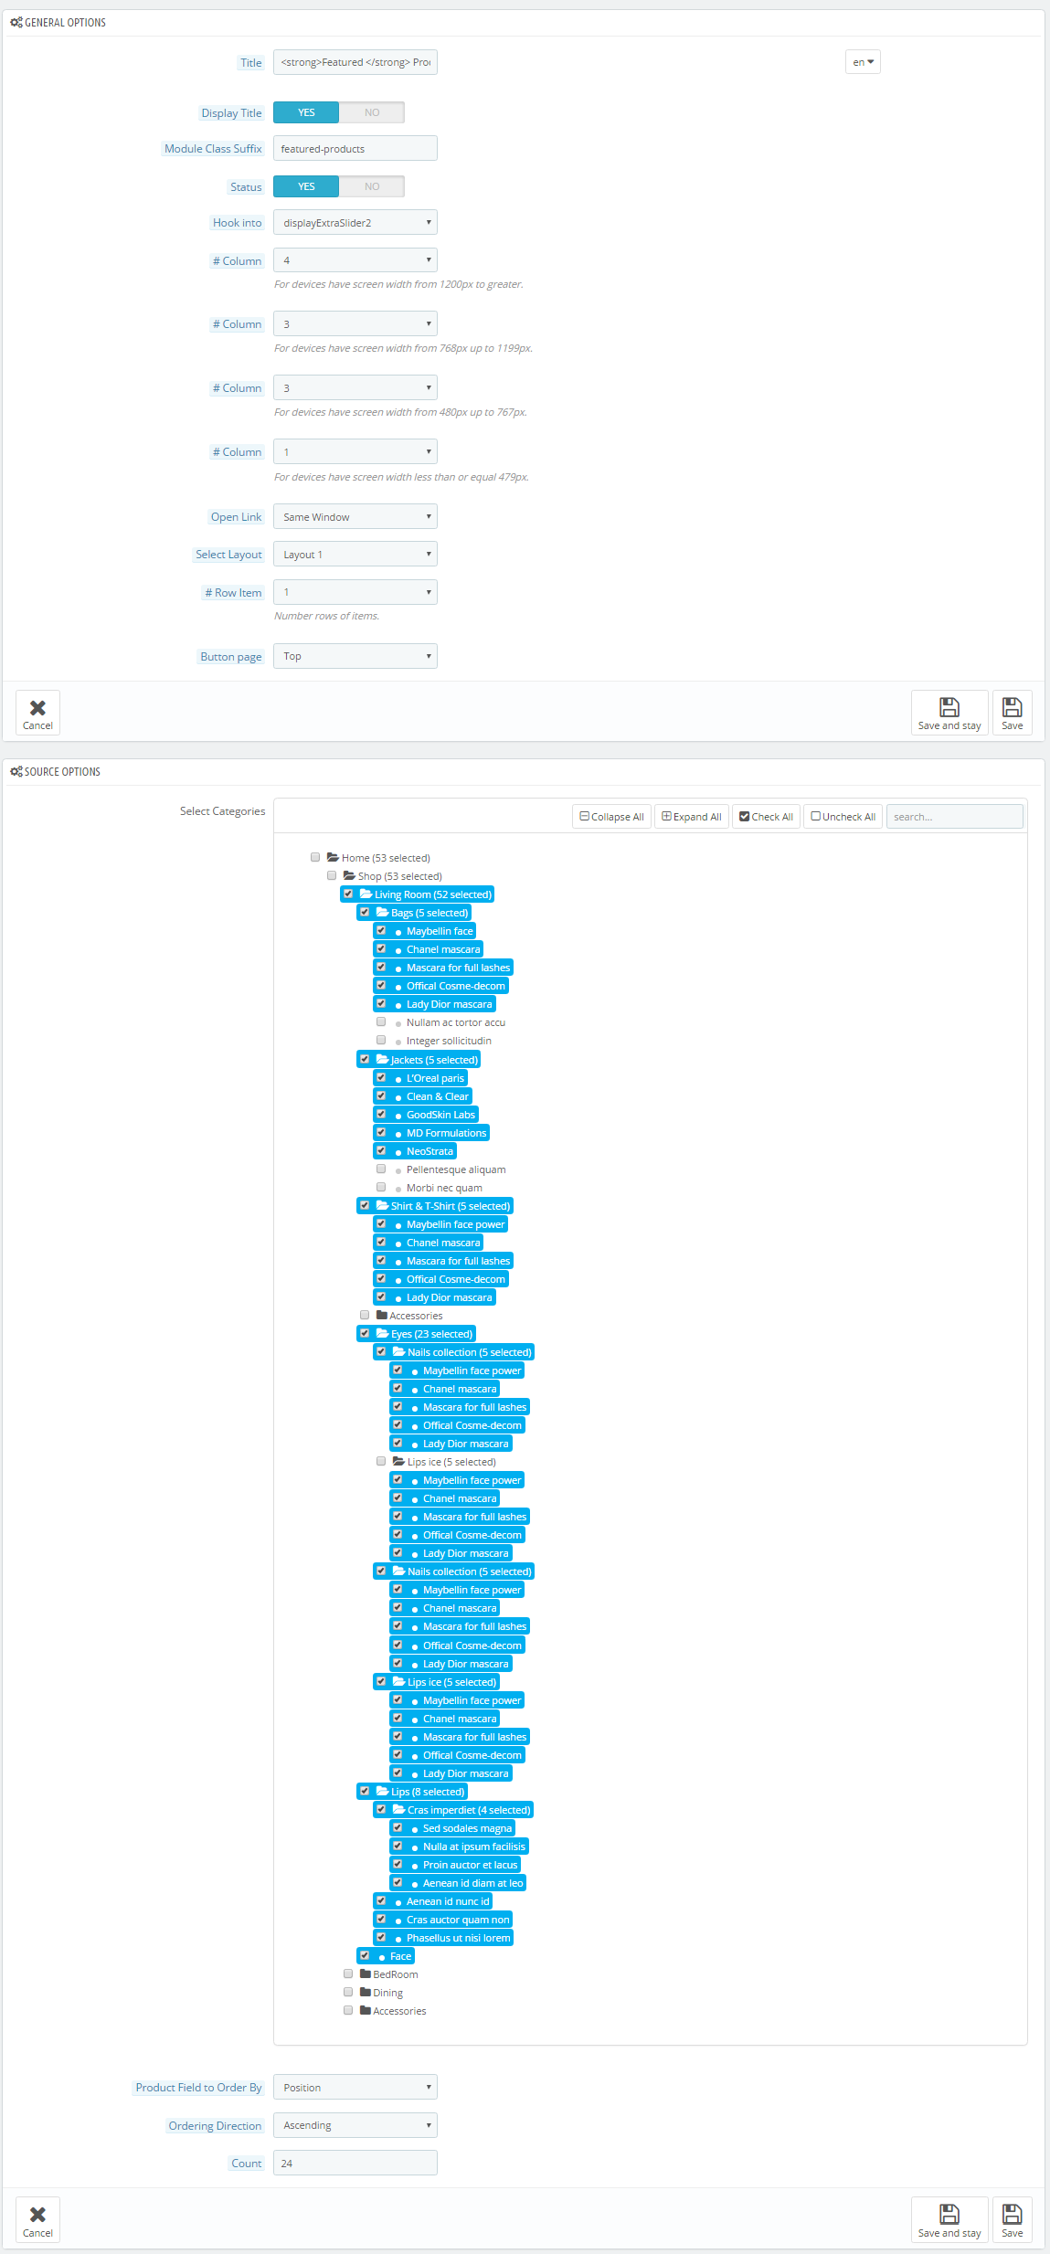Click the Expand All button
This screenshot has height=2254, width=1050.
click(x=692, y=817)
